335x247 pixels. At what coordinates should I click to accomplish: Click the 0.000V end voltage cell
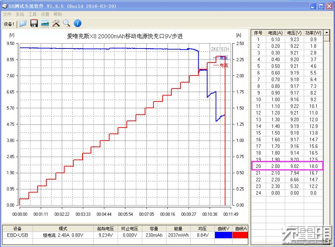[130, 235]
